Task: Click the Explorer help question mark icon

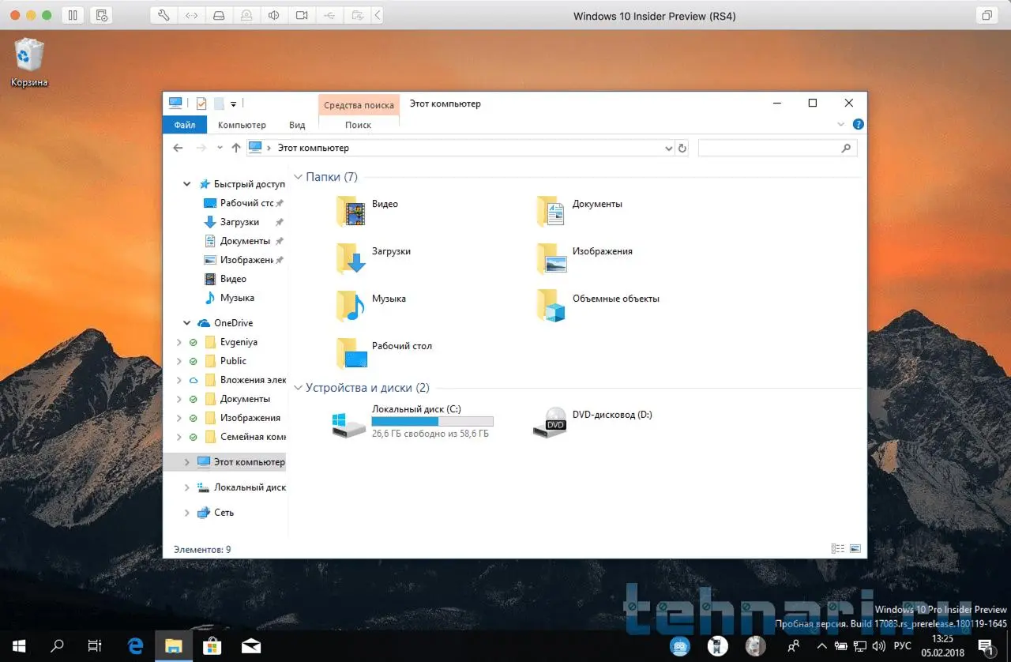Action: tap(859, 124)
